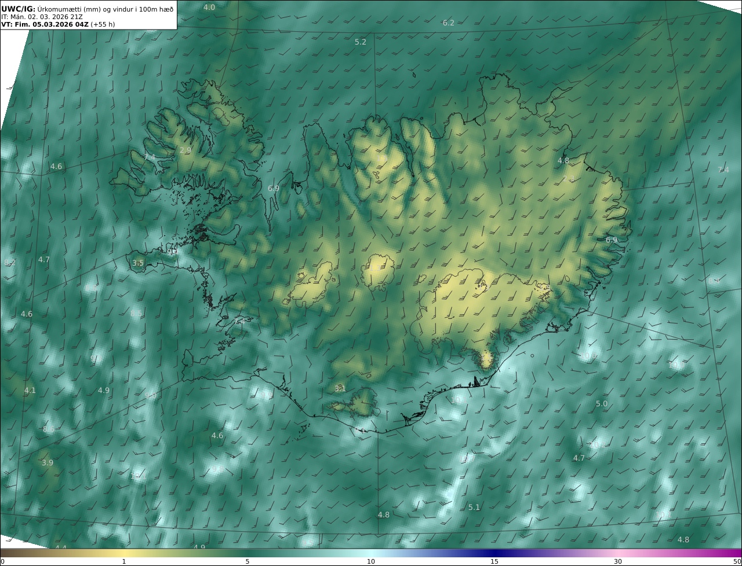Click the map value label '5.1'
The width and height of the screenshot is (742, 566).
[x=474, y=508]
